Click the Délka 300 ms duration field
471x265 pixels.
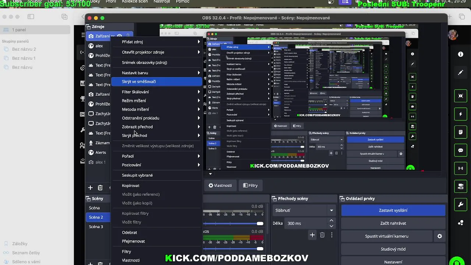[x=305, y=223]
